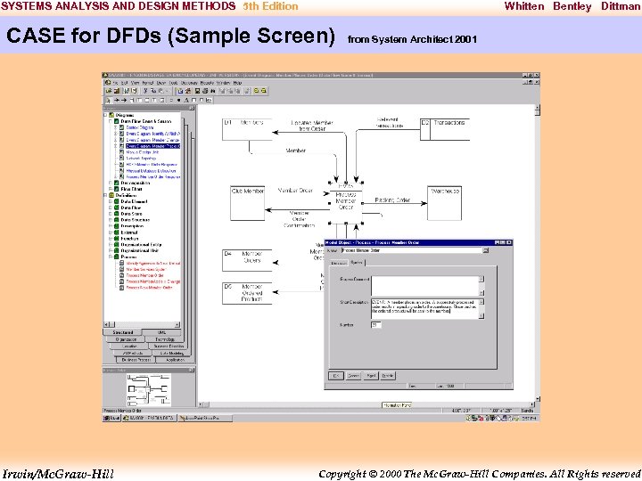The image size is (642, 481).
Task: Select the text 'A' tool in drawing toolbar
Action: coord(186,100)
